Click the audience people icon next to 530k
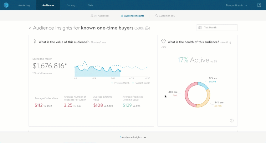Image resolution: width=266 pixels, height=143 pixels. coord(147,28)
